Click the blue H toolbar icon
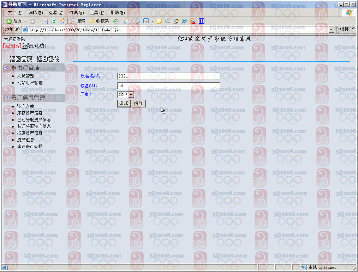This screenshot has width=358, height=272. (202, 21)
